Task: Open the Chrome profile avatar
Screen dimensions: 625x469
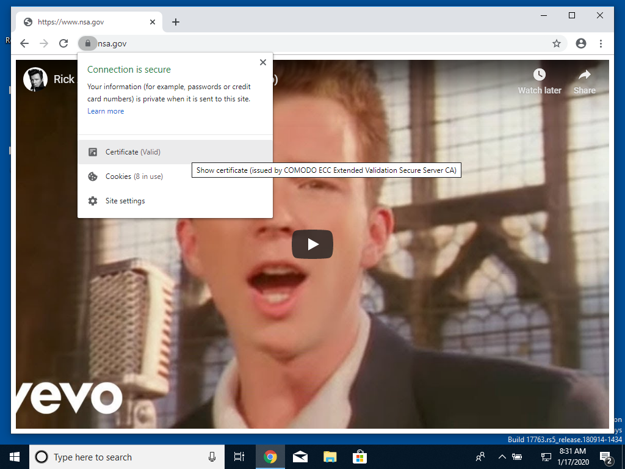Action: click(580, 43)
